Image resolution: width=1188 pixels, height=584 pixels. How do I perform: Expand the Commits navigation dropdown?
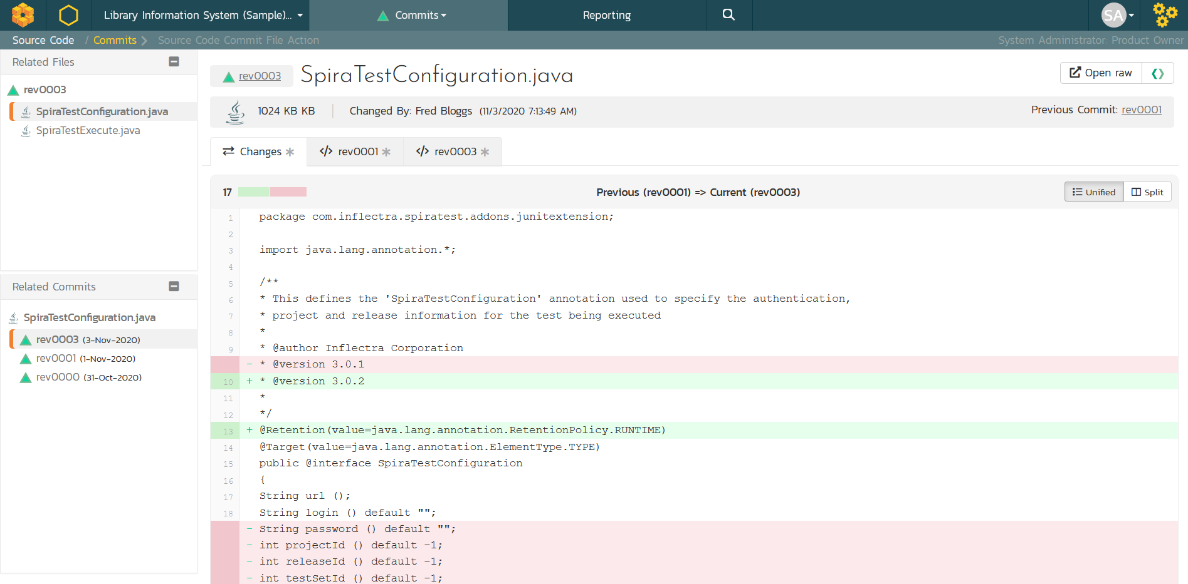point(413,15)
